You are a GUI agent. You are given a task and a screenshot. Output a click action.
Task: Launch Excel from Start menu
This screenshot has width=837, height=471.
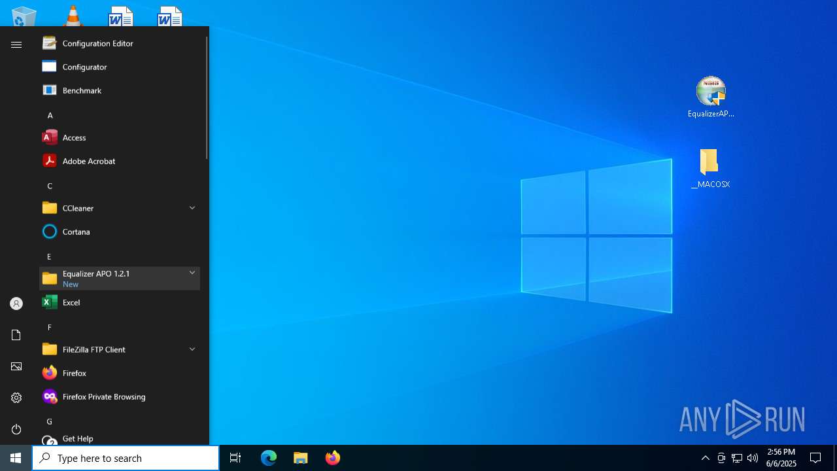click(x=120, y=302)
